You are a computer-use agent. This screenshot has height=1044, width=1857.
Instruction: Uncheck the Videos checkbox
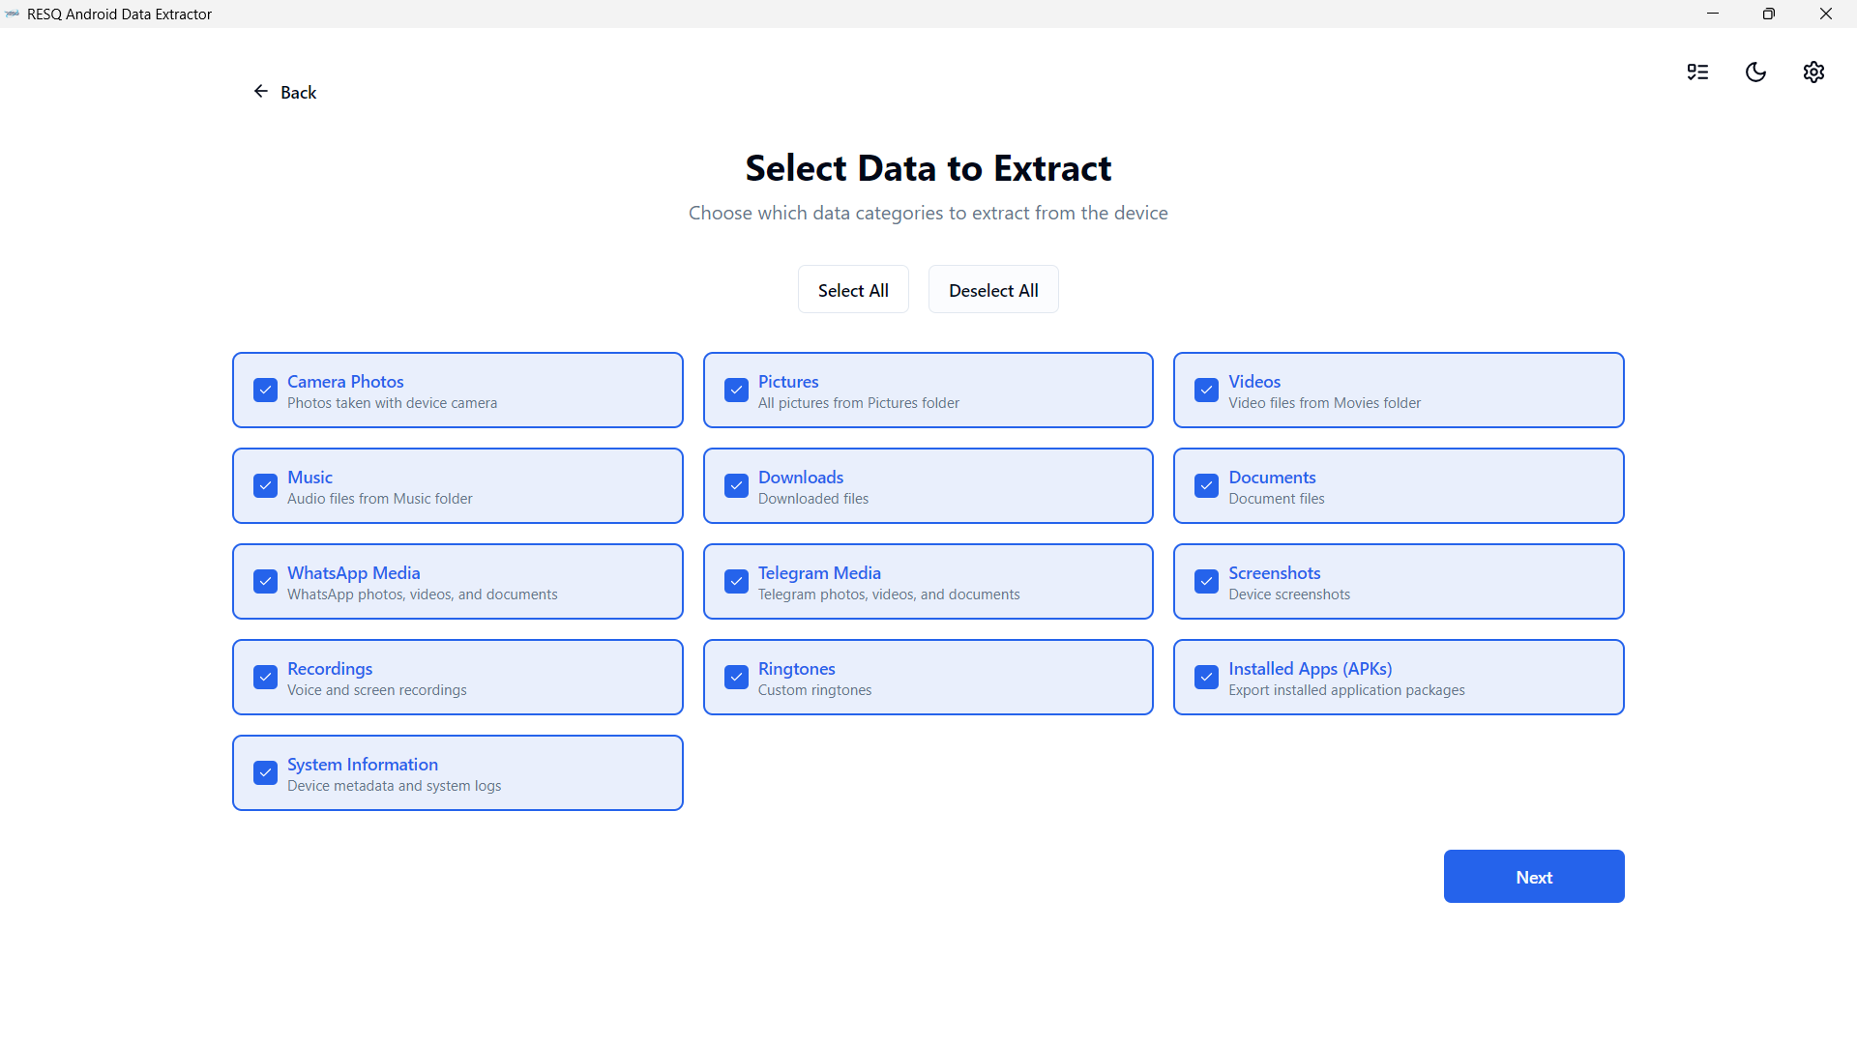pyautogui.click(x=1206, y=391)
